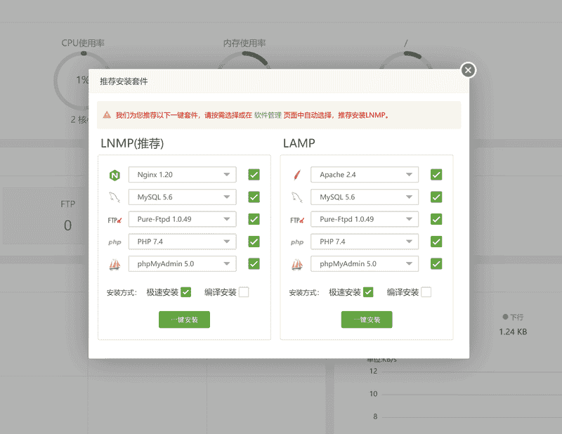Click the LAMP 安装方式 label
The width and height of the screenshot is (562, 434).
pos(304,292)
